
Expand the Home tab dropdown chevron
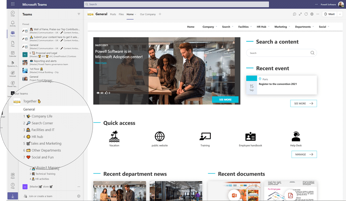(135, 14)
